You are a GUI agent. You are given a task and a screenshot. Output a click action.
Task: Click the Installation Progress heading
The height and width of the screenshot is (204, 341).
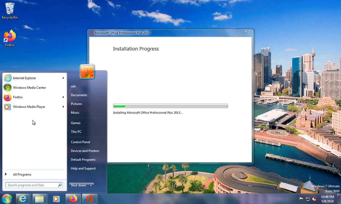(136, 49)
